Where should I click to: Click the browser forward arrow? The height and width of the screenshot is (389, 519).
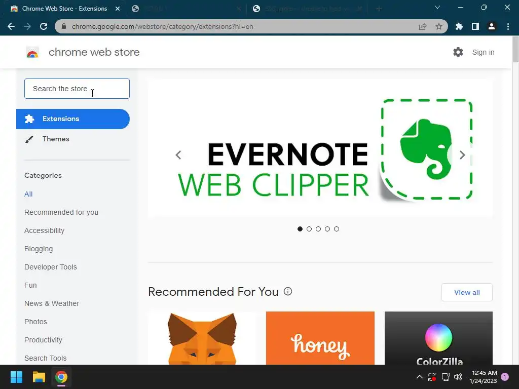point(27,26)
